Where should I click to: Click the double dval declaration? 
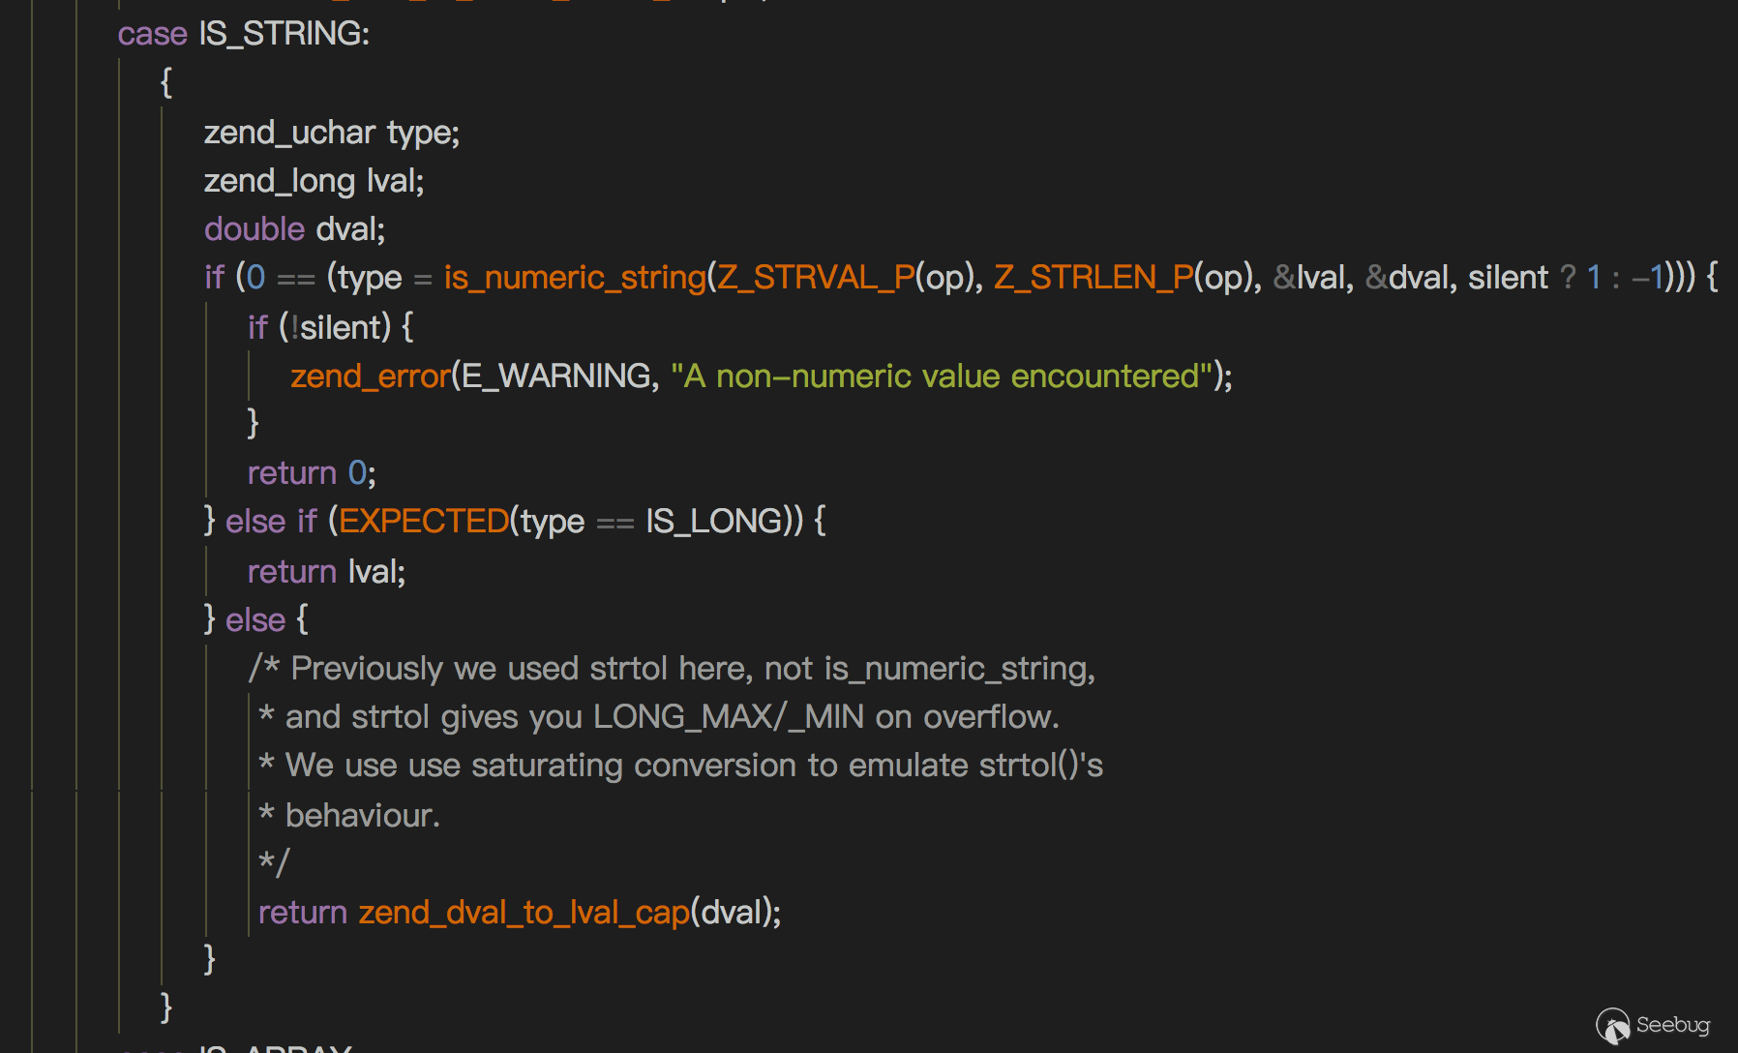[294, 229]
